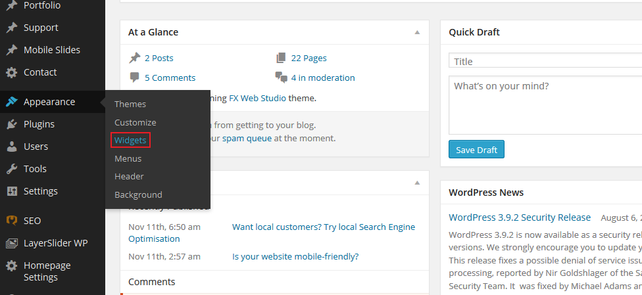Collapse the Activity panel toggle arrow
This screenshot has height=295, width=642.
point(417,183)
